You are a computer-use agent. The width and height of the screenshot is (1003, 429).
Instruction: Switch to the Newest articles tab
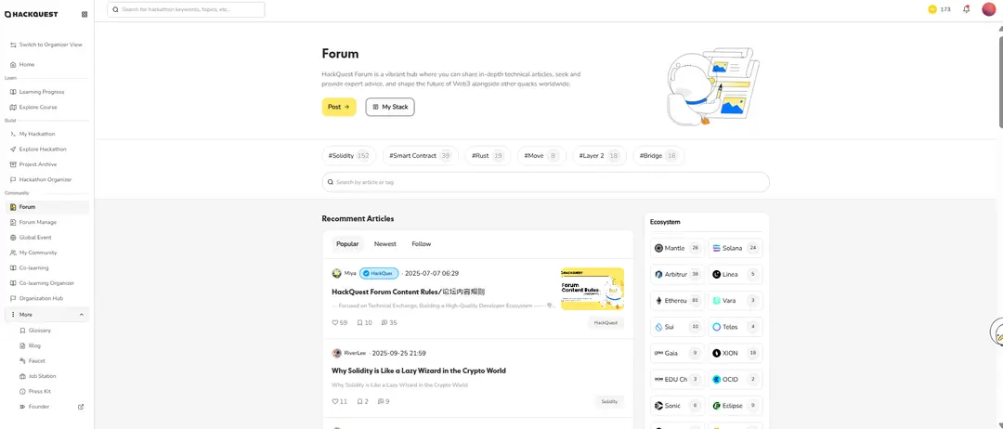384,244
